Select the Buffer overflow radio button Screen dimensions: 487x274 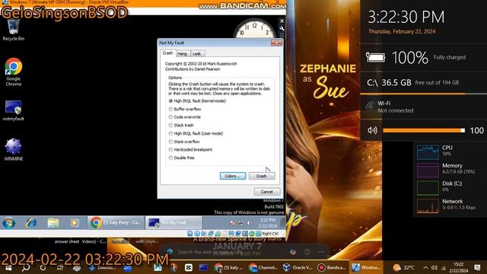[x=185, y=109]
